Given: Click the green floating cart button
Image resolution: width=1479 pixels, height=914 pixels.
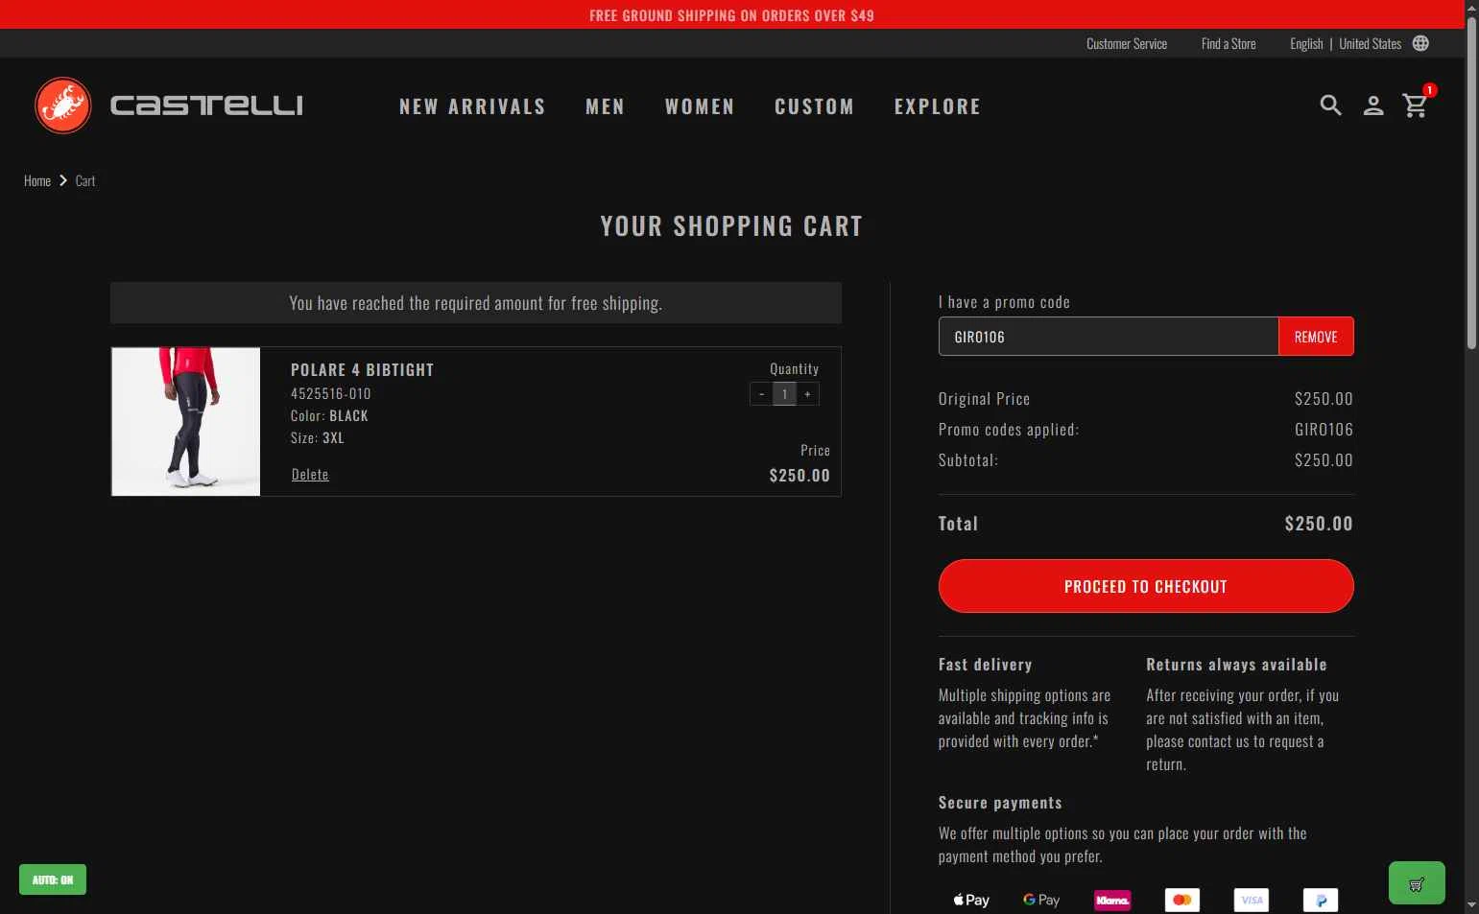Looking at the screenshot, I should click(x=1417, y=883).
